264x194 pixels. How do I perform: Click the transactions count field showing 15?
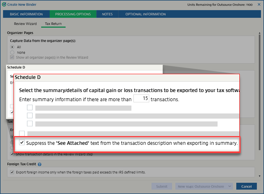[141, 98]
